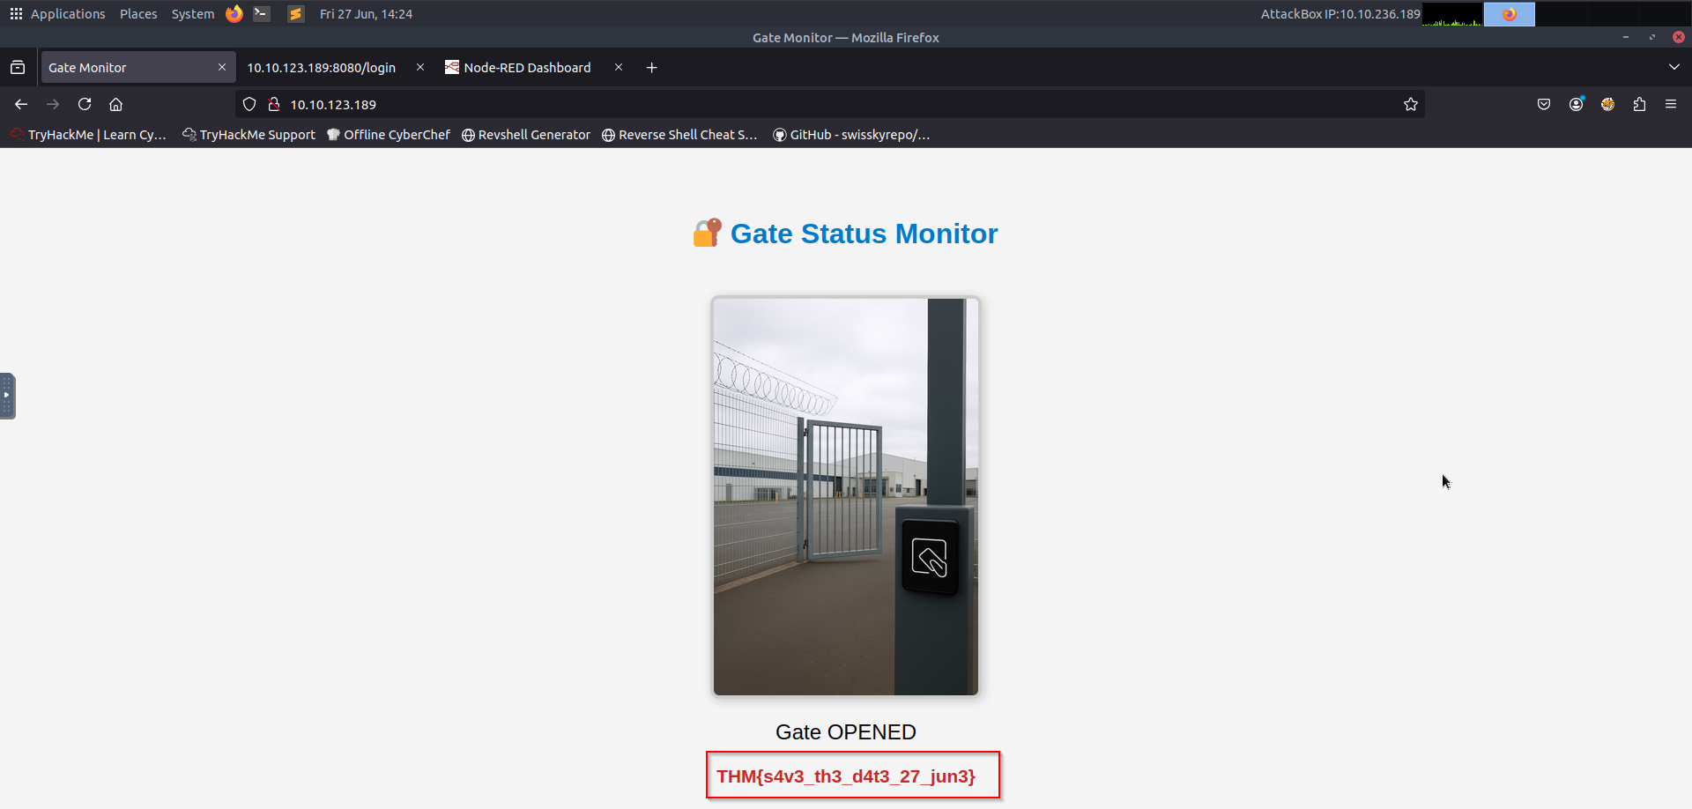
Task: View the insecure connection padlock info
Action: click(274, 104)
